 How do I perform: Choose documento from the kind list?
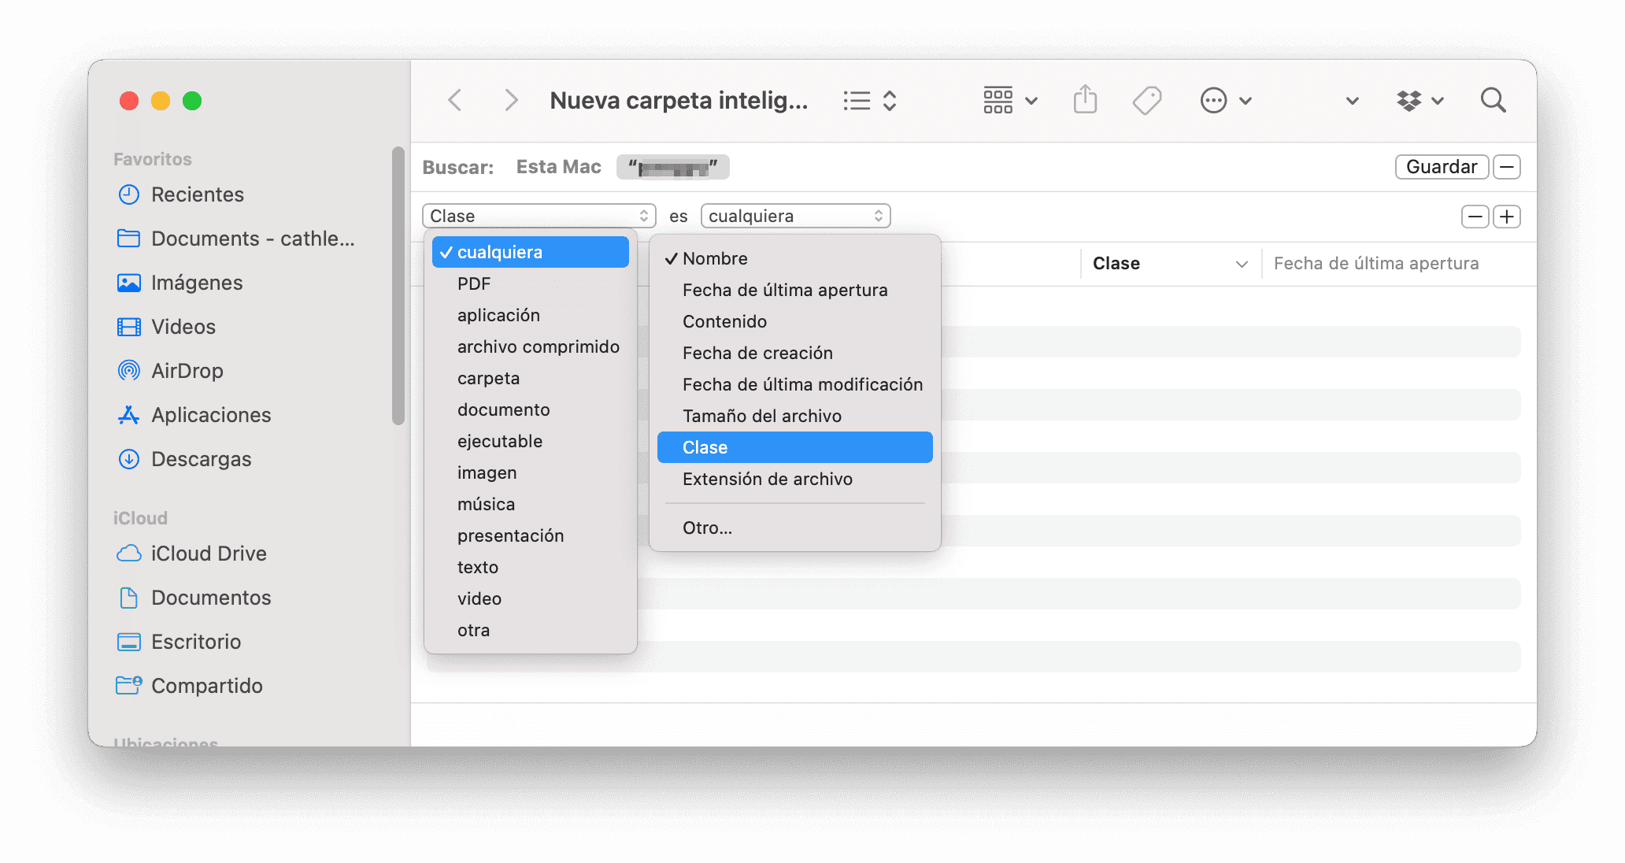531,409
